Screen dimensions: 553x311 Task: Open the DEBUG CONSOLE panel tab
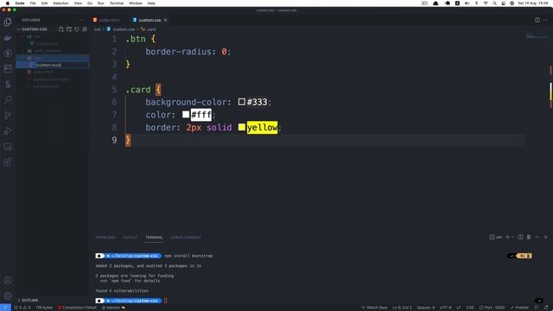[186, 238]
